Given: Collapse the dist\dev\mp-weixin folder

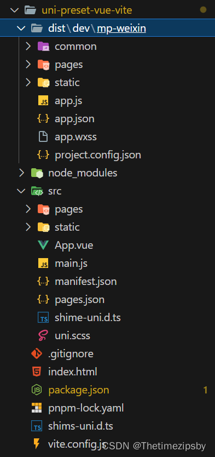Looking at the screenshot, I should coord(21,28).
